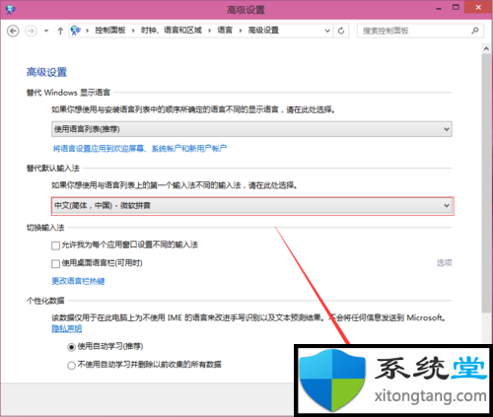Select 不使用自动学习并删除以前收集的所有数据 radio button
The image size is (493, 417).
click(x=71, y=366)
